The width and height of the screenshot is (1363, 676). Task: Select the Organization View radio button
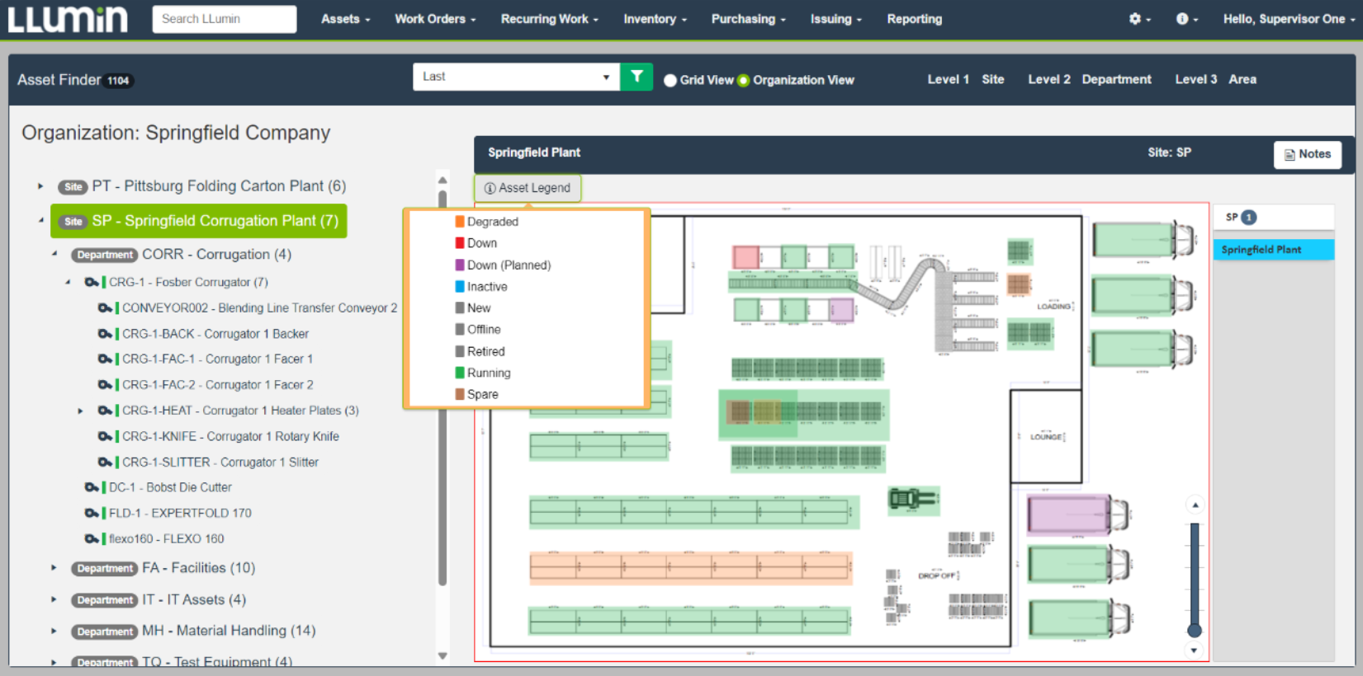tap(743, 80)
